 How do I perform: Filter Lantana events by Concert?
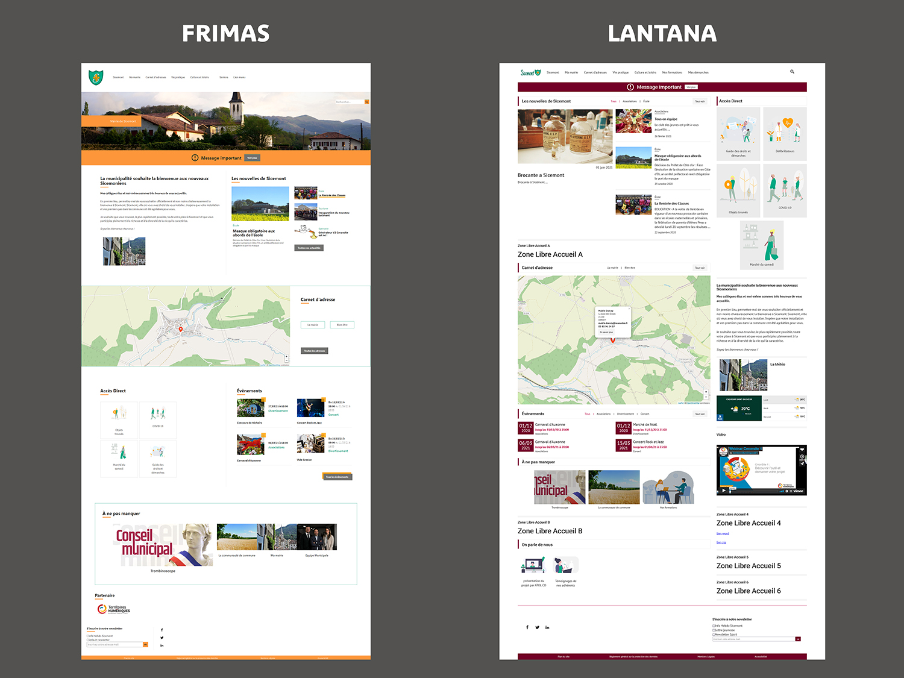(x=645, y=414)
